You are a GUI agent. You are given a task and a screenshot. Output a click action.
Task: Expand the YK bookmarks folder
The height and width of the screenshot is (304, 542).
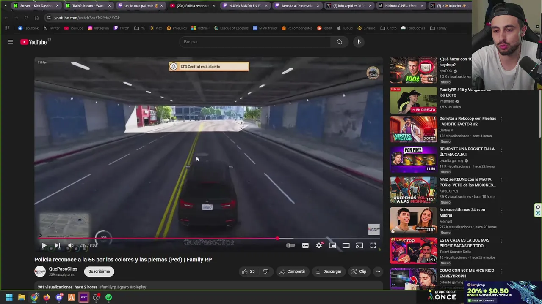pyautogui.click(x=140, y=28)
